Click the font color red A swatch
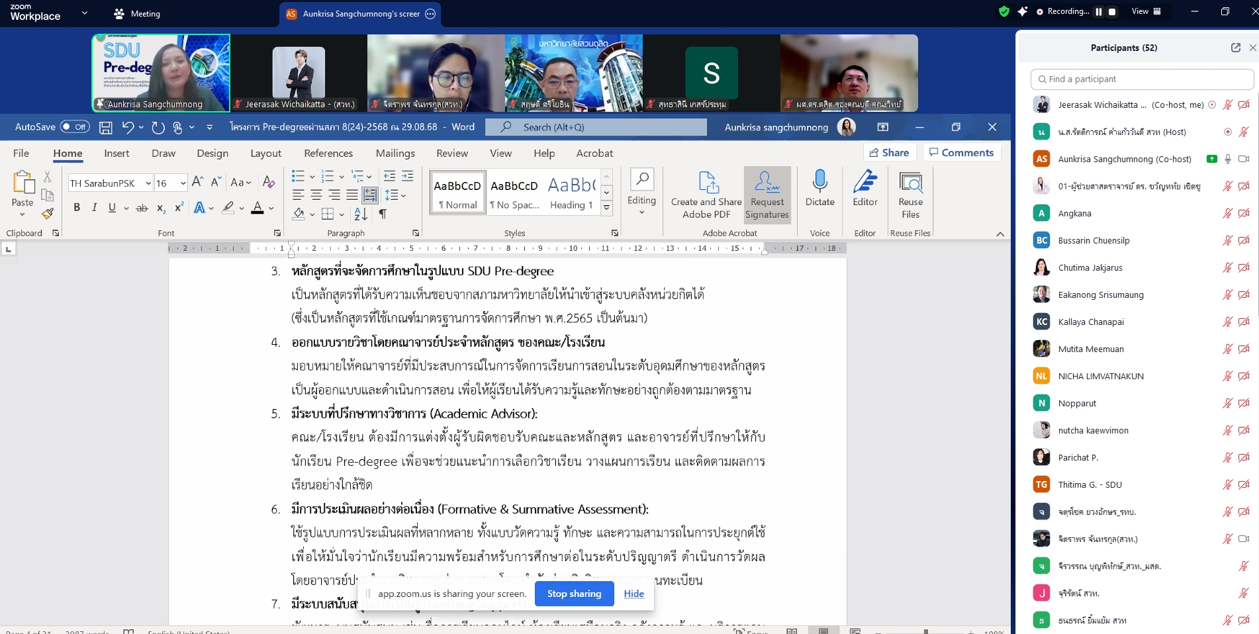 (x=257, y=208)
